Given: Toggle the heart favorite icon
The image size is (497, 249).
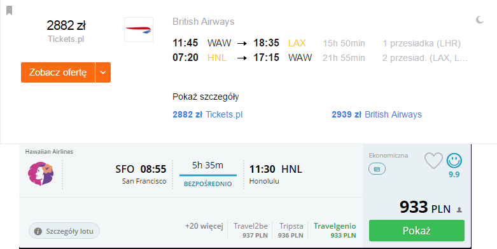Looking at the screenshot, I should tap(433, 161).
